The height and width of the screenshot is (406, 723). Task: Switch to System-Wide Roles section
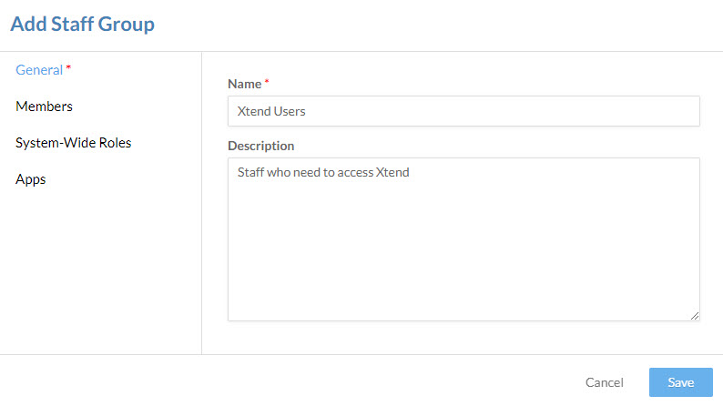click(x=74, y=143)
